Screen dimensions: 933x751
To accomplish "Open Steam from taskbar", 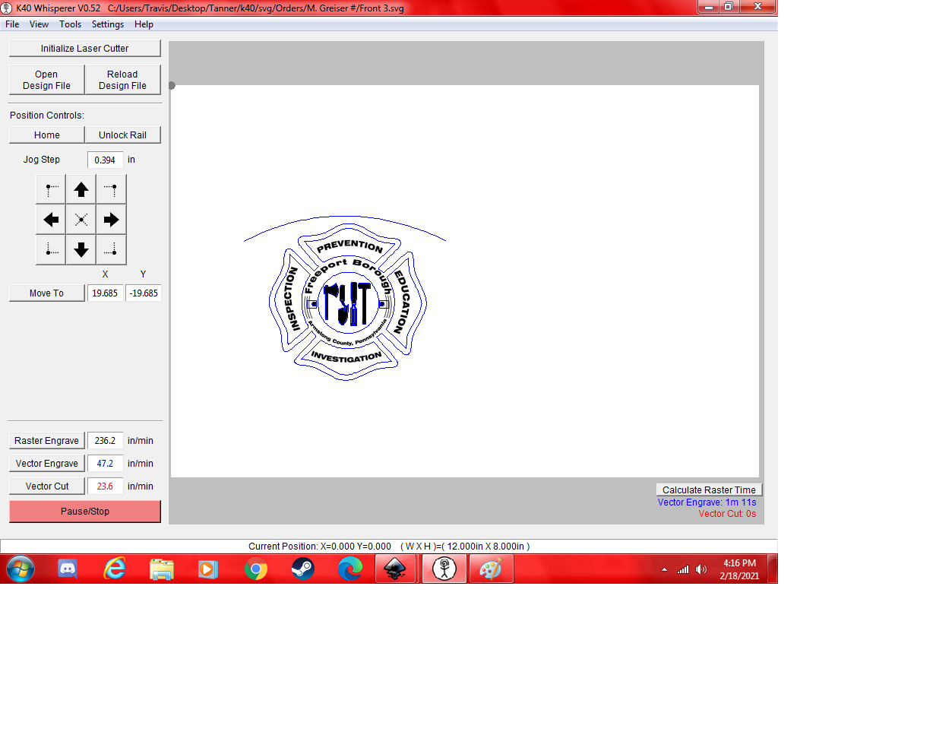I will tap(303, 569).
